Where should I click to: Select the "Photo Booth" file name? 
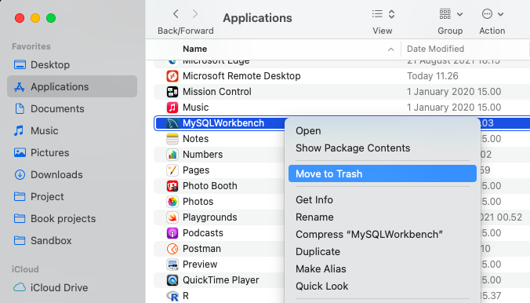[x=210, y=186]
